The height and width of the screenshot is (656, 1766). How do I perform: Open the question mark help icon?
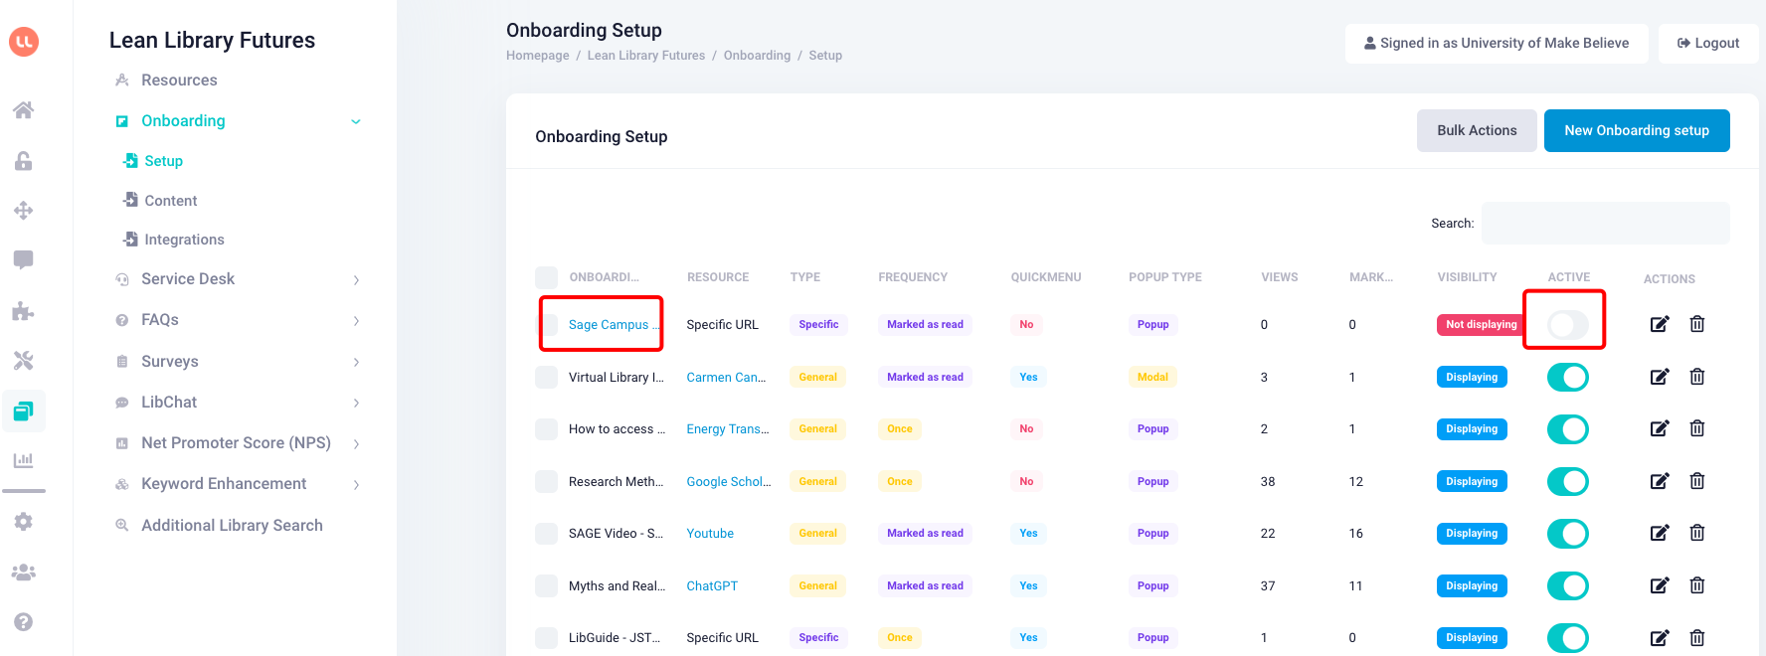(24, 622)
